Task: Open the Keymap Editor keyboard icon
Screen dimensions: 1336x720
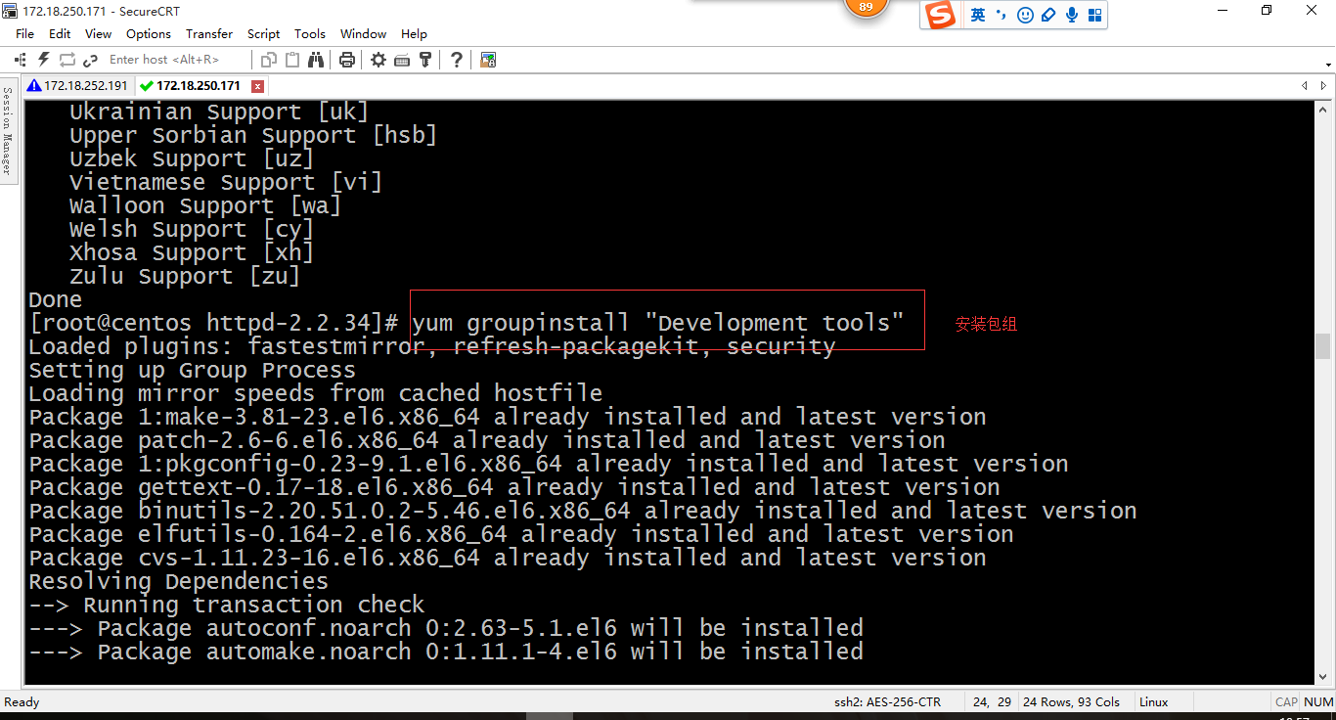Action: tap(401, 60)
